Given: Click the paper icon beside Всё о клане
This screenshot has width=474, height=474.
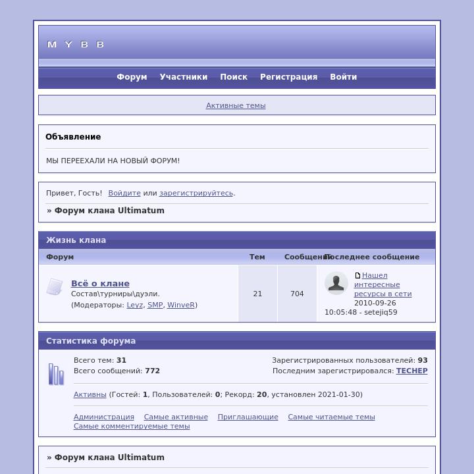Looking at the screenshot, I should pyautogui.click(x=55, y=286).
